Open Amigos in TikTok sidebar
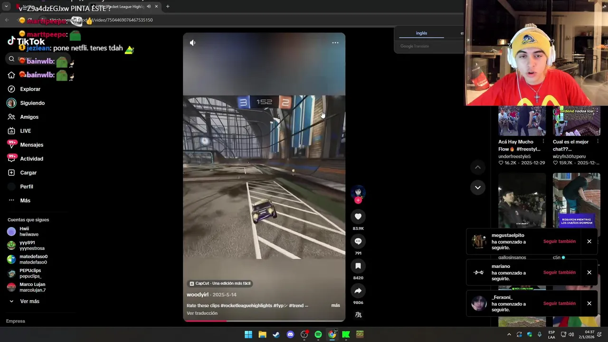The height and width of the screenshot is (342, 608). pyautogui.click(x=29, y=117)
